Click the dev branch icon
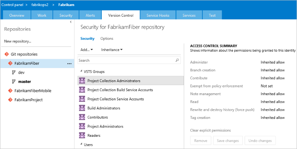 [14, 72]
